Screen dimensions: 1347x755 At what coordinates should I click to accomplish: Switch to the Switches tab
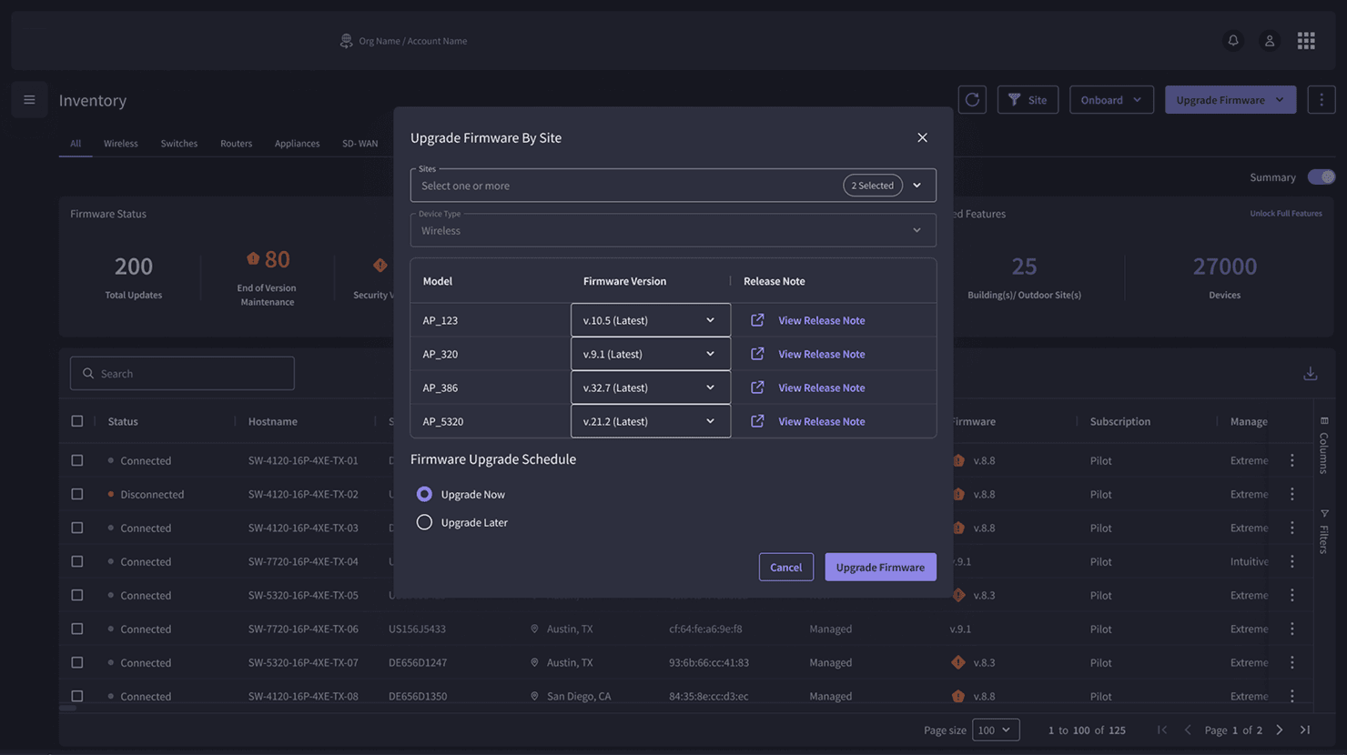179,143
